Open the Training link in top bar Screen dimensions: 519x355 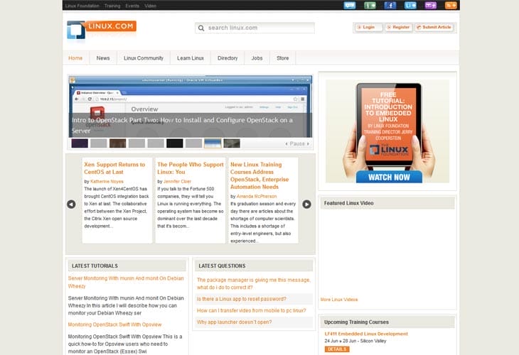tap(112, 5)
